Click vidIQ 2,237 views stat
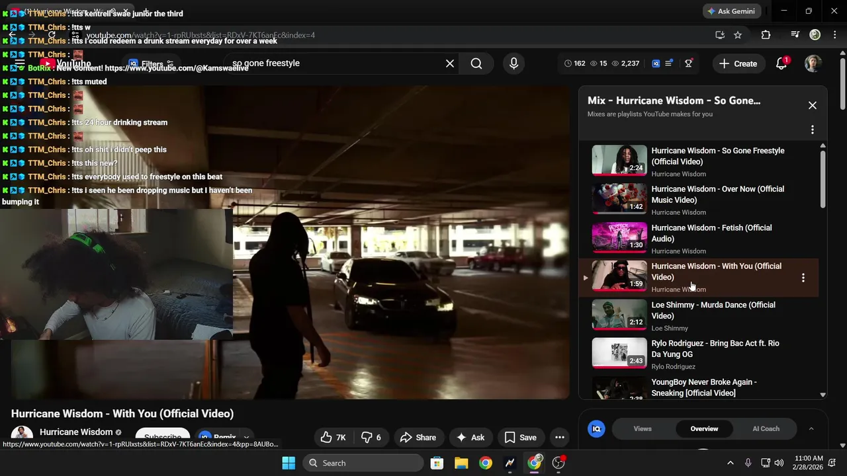 625,63
